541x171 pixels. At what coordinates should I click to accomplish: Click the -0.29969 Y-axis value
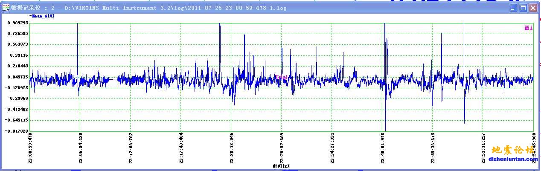(18, 99)
